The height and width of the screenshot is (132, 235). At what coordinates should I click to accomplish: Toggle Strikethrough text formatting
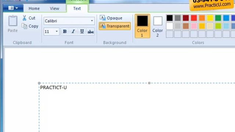click(90, 32)
